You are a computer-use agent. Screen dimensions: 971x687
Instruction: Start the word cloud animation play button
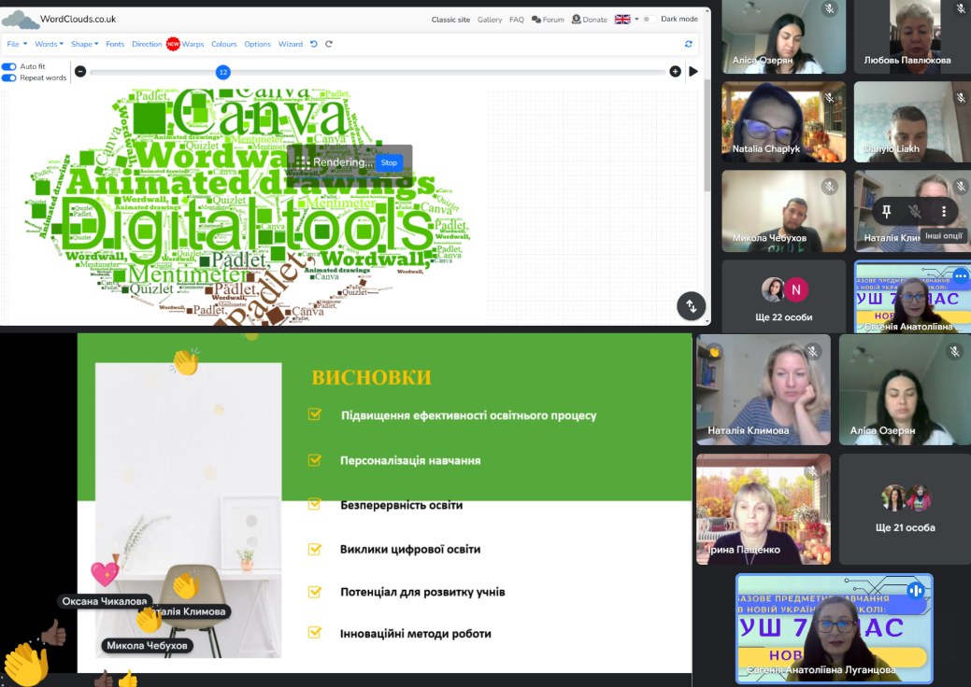pyautogui.click(x=693, y=72)
